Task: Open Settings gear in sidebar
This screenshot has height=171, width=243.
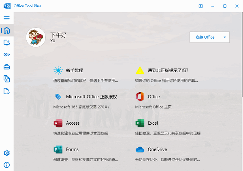Action: [x=6, y=153]
